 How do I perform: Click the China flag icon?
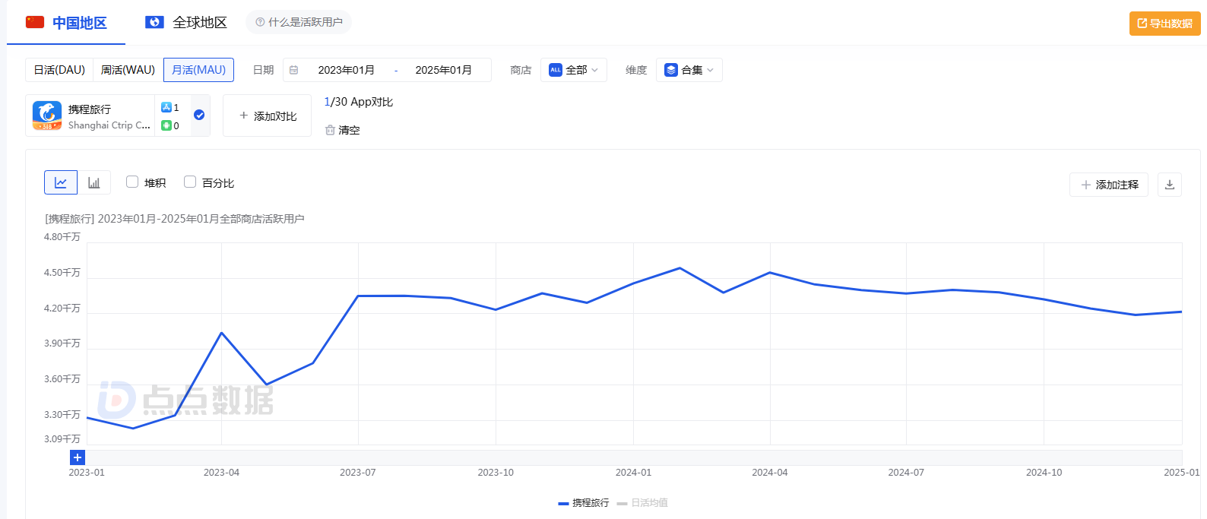tap(35, 23)
